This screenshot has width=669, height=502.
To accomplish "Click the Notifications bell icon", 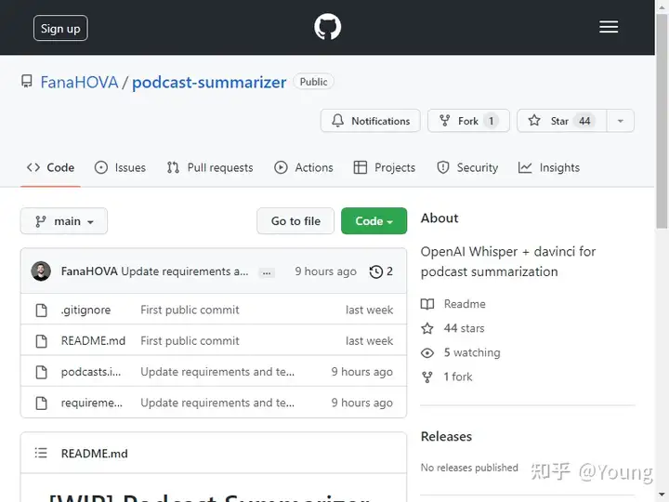I will point(337,121).
